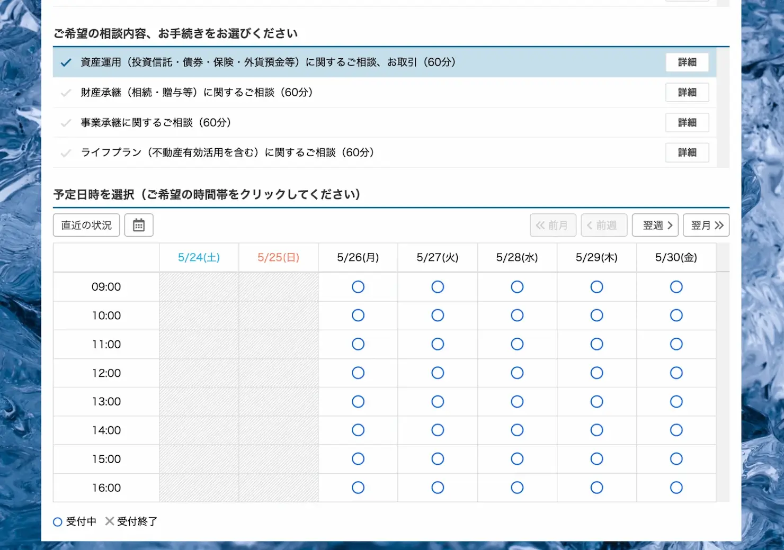Choose the 13:00 slot on 5/29(木)
784x550 pixels.
[596, 401]
